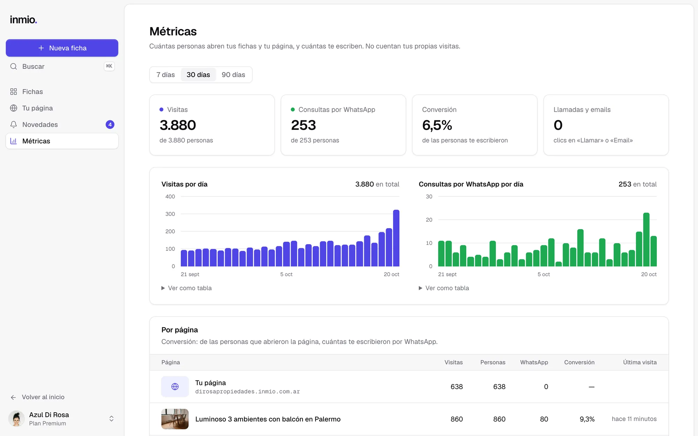Click Azul Di Rosa's avatar photo
The height and width of the screenshot is (436, 698).
pyautogui.click(x=16, y=419)
